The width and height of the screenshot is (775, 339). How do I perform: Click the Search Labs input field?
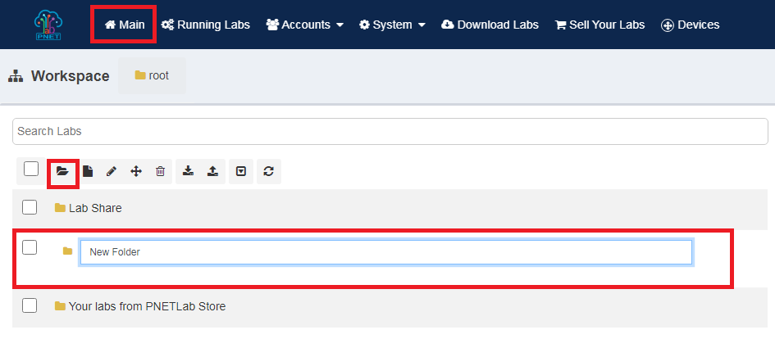pos(390,131)
